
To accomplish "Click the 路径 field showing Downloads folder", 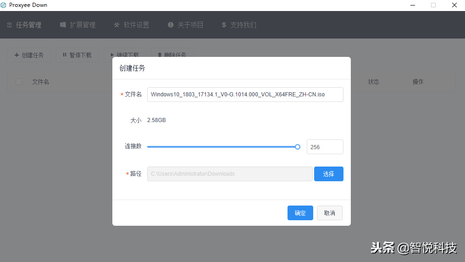I will point(230,174).
